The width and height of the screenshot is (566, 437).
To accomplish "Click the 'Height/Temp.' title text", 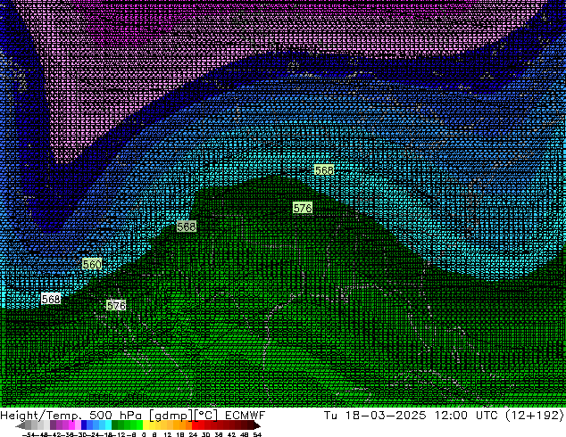I will pos(40,416).
